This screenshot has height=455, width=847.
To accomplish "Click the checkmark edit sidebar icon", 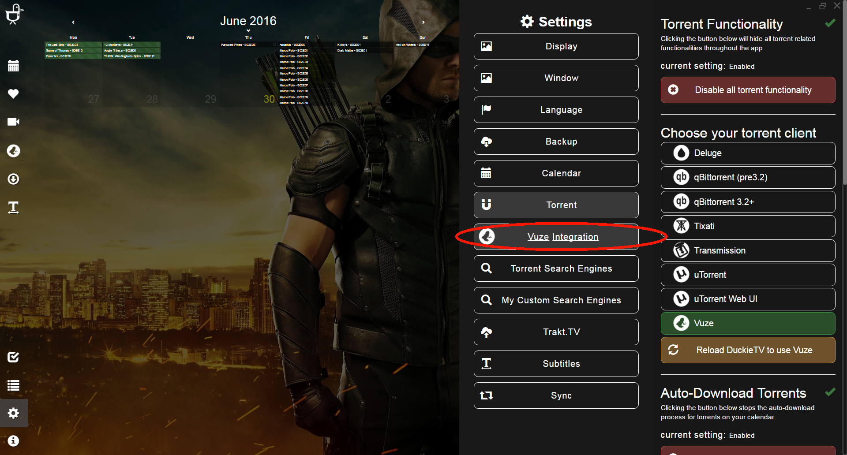I will tap(13, 357).
